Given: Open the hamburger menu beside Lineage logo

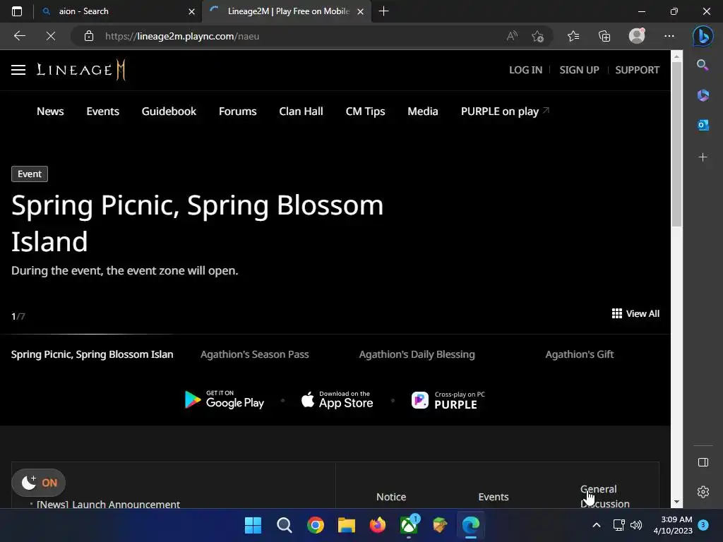Looking at the screenshot, I should (18, 70).
